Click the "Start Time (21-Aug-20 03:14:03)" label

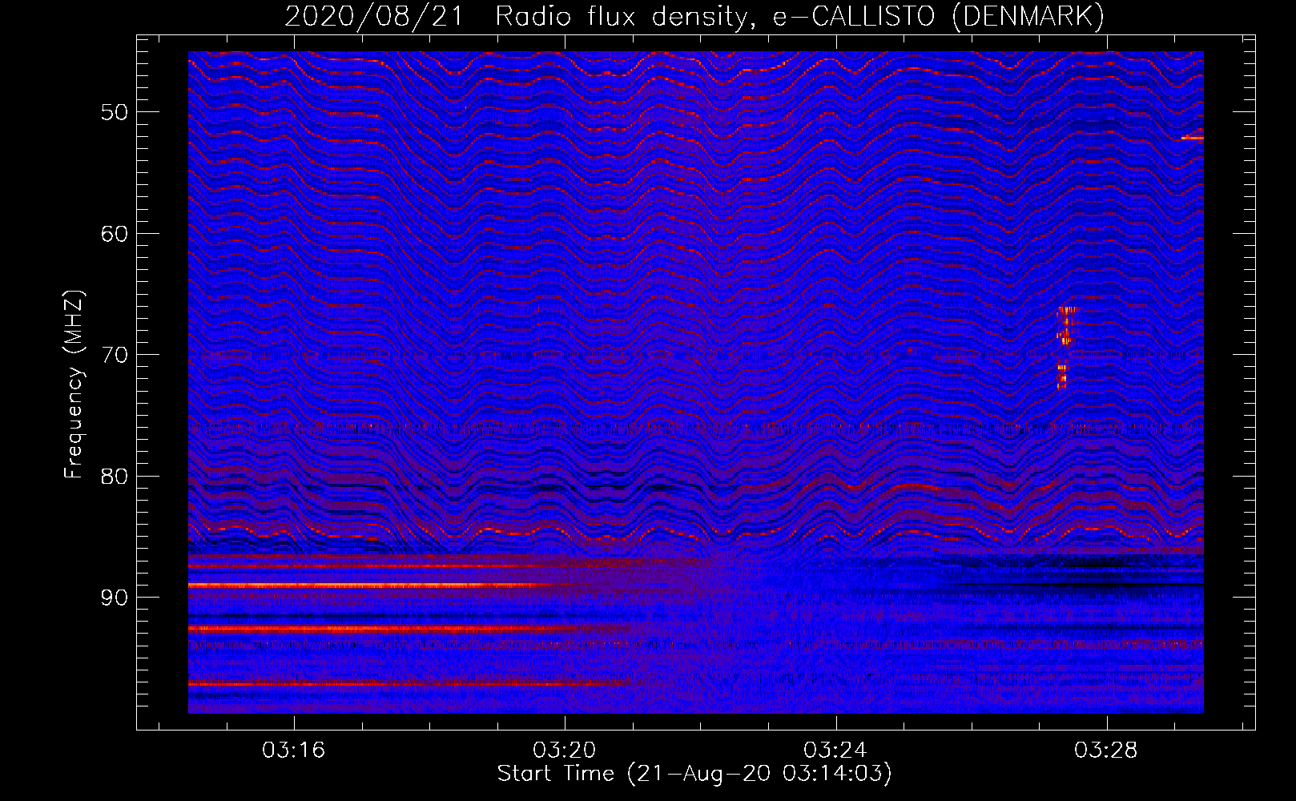coord(694,774)
